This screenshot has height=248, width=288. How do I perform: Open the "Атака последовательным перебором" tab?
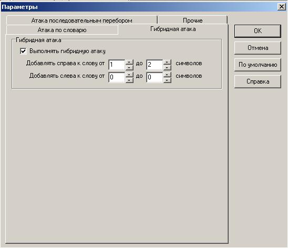pyautogui.click(x=82, y=20)
